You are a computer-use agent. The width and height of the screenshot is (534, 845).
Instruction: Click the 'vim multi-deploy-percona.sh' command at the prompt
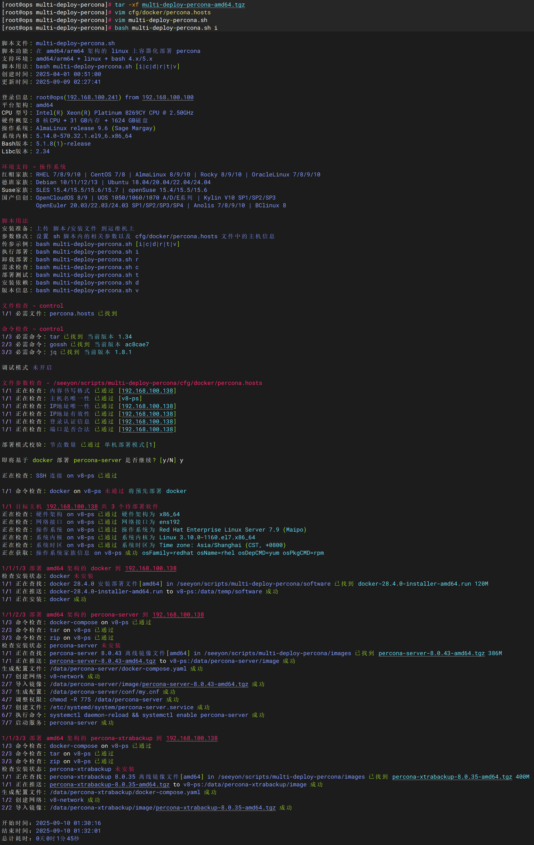click(x=161, y=20)
